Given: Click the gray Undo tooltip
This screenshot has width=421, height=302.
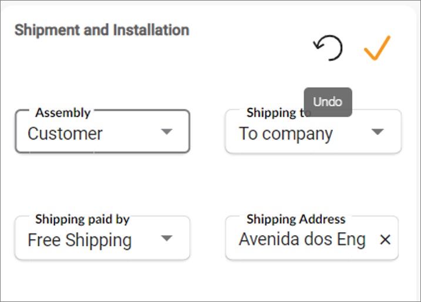Looking at the screenshot, I should click(x=328, y=102).
